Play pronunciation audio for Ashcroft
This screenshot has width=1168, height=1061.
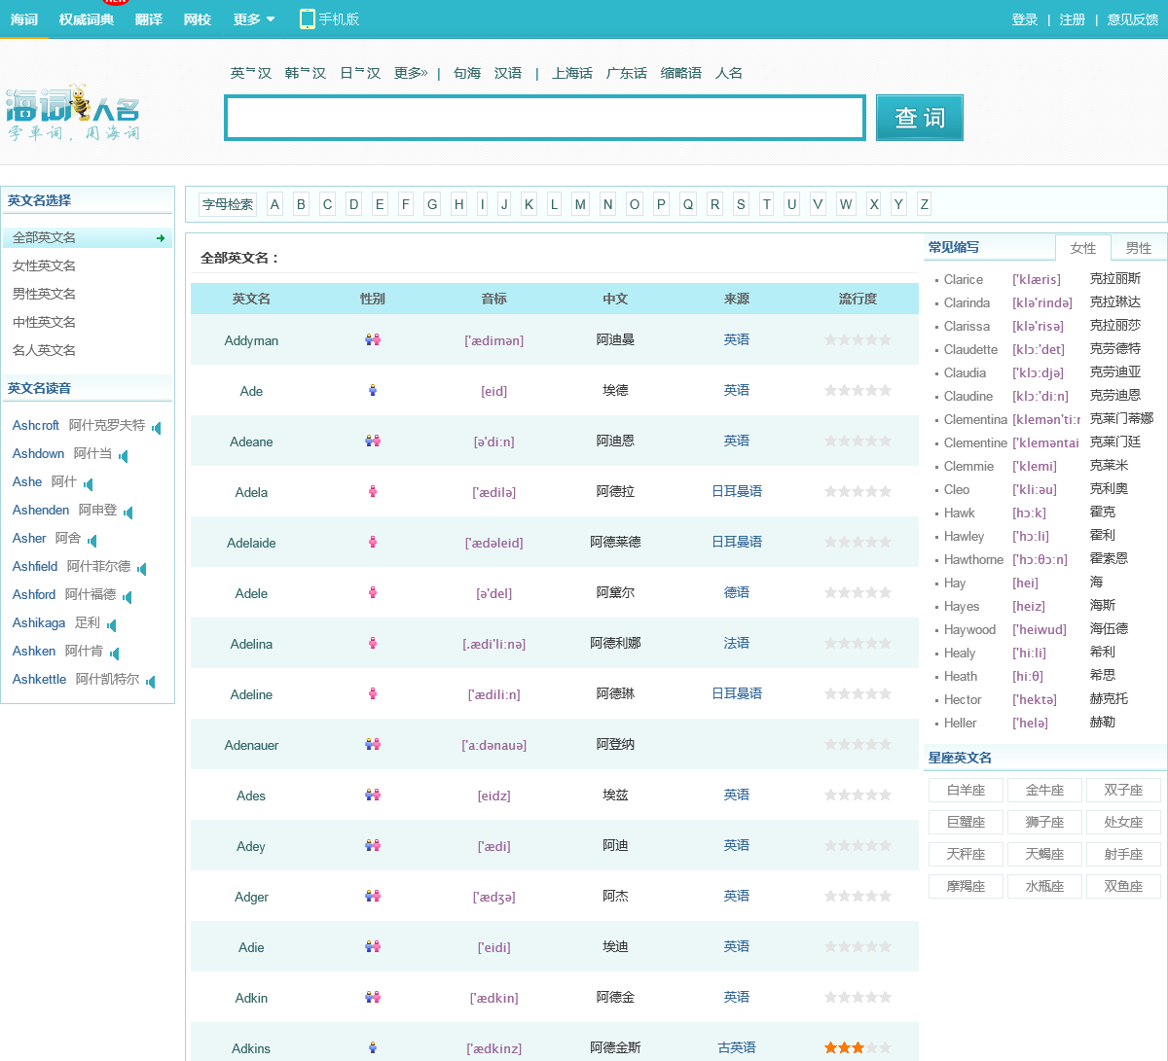[156, 428]
